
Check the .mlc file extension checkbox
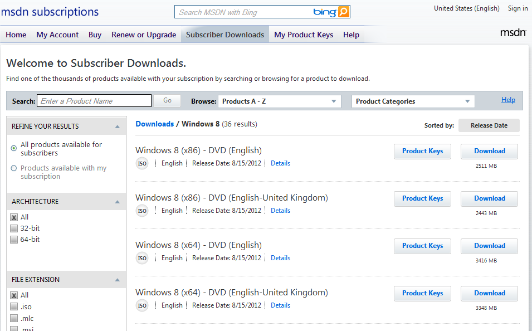point(14,318)
